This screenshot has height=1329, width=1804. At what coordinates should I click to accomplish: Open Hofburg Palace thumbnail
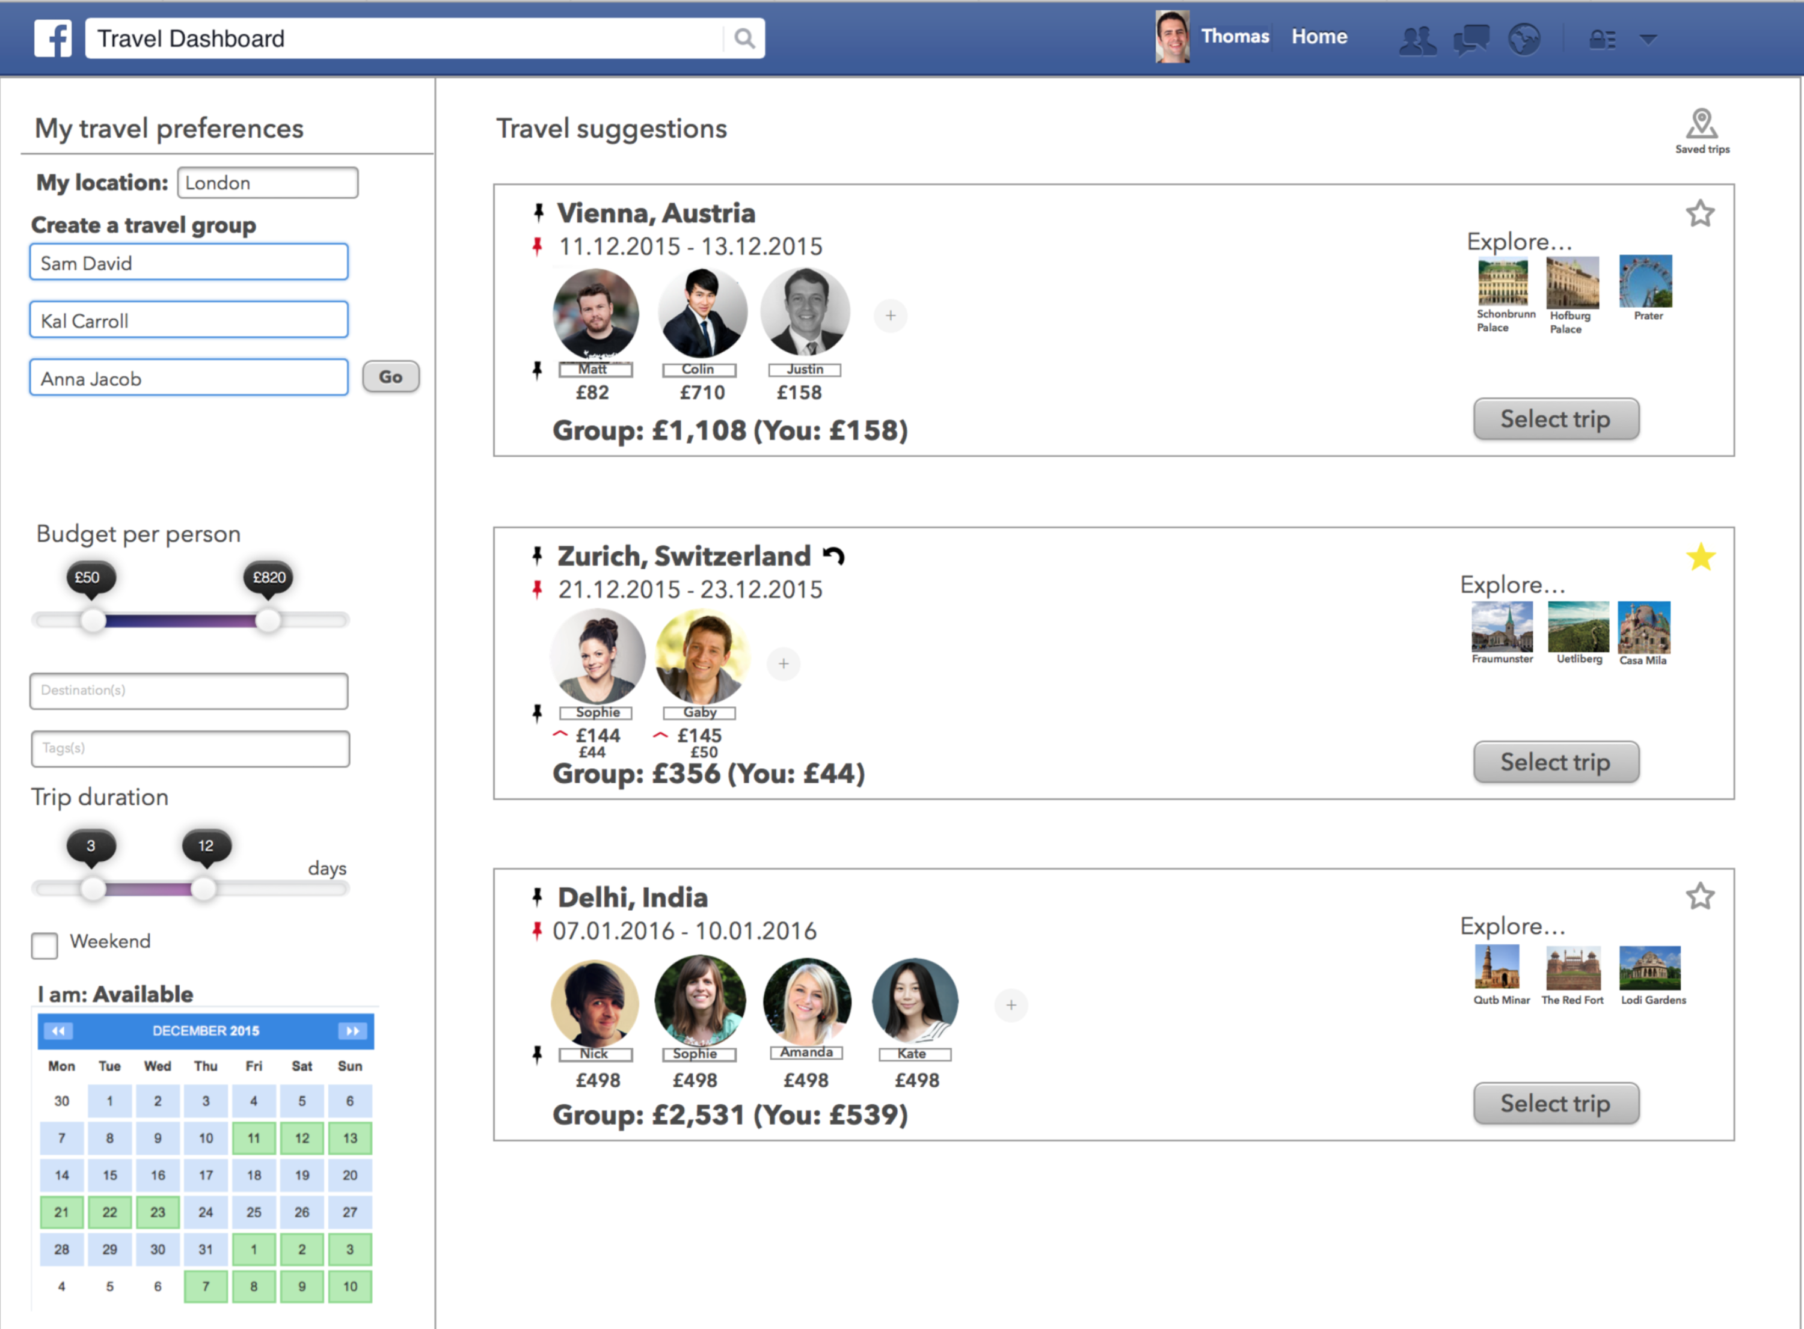click(1573, 283)
